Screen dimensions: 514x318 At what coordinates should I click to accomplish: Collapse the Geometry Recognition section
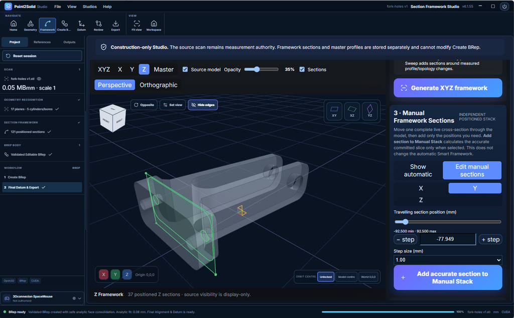click(x=79, y=100)
